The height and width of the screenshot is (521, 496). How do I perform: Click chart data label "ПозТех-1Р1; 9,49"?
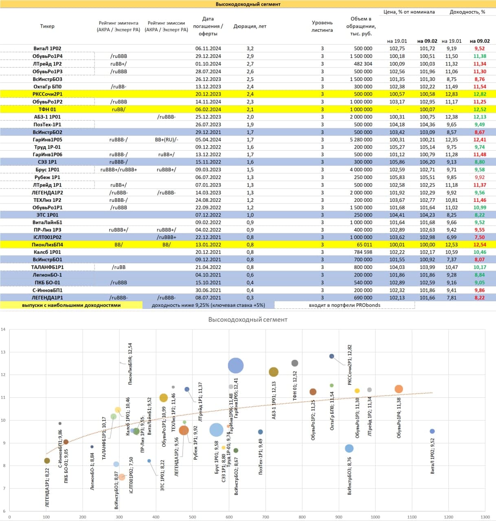point(260,456)
